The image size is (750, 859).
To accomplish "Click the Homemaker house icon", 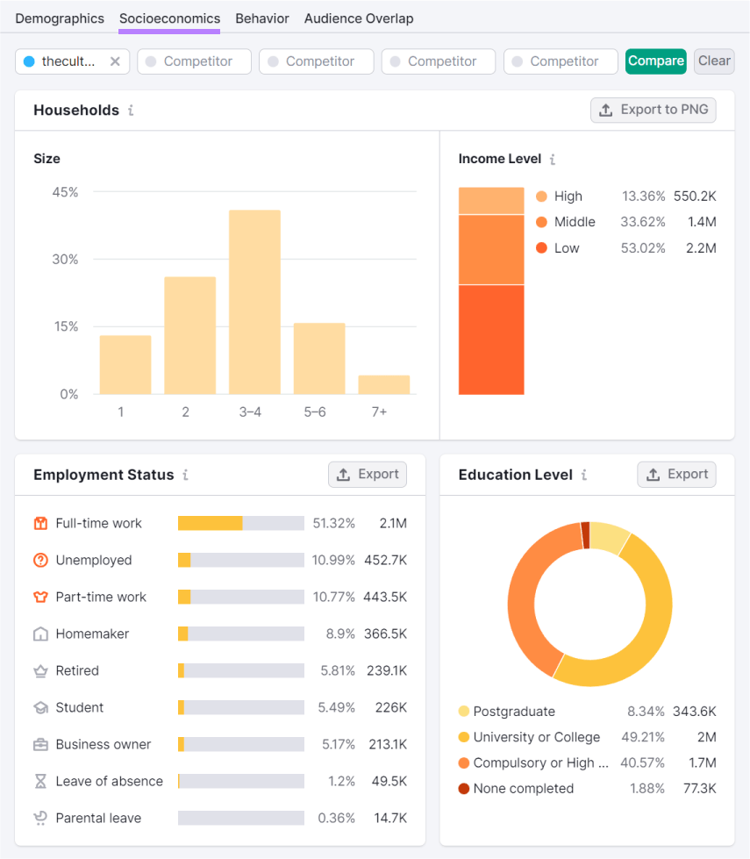I will pos(40,634).
